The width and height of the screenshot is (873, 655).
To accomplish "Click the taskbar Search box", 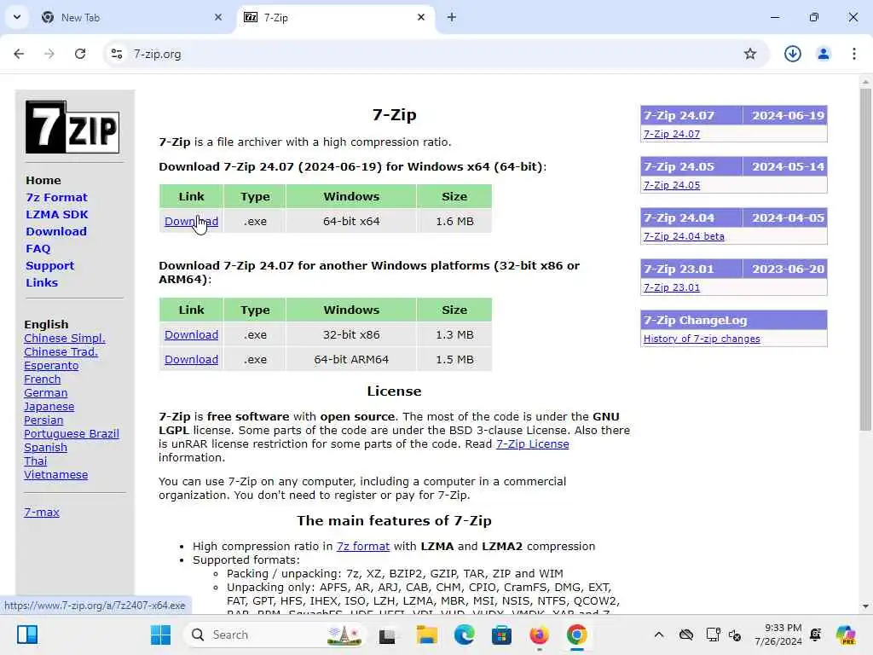I will tap(275, 635).
